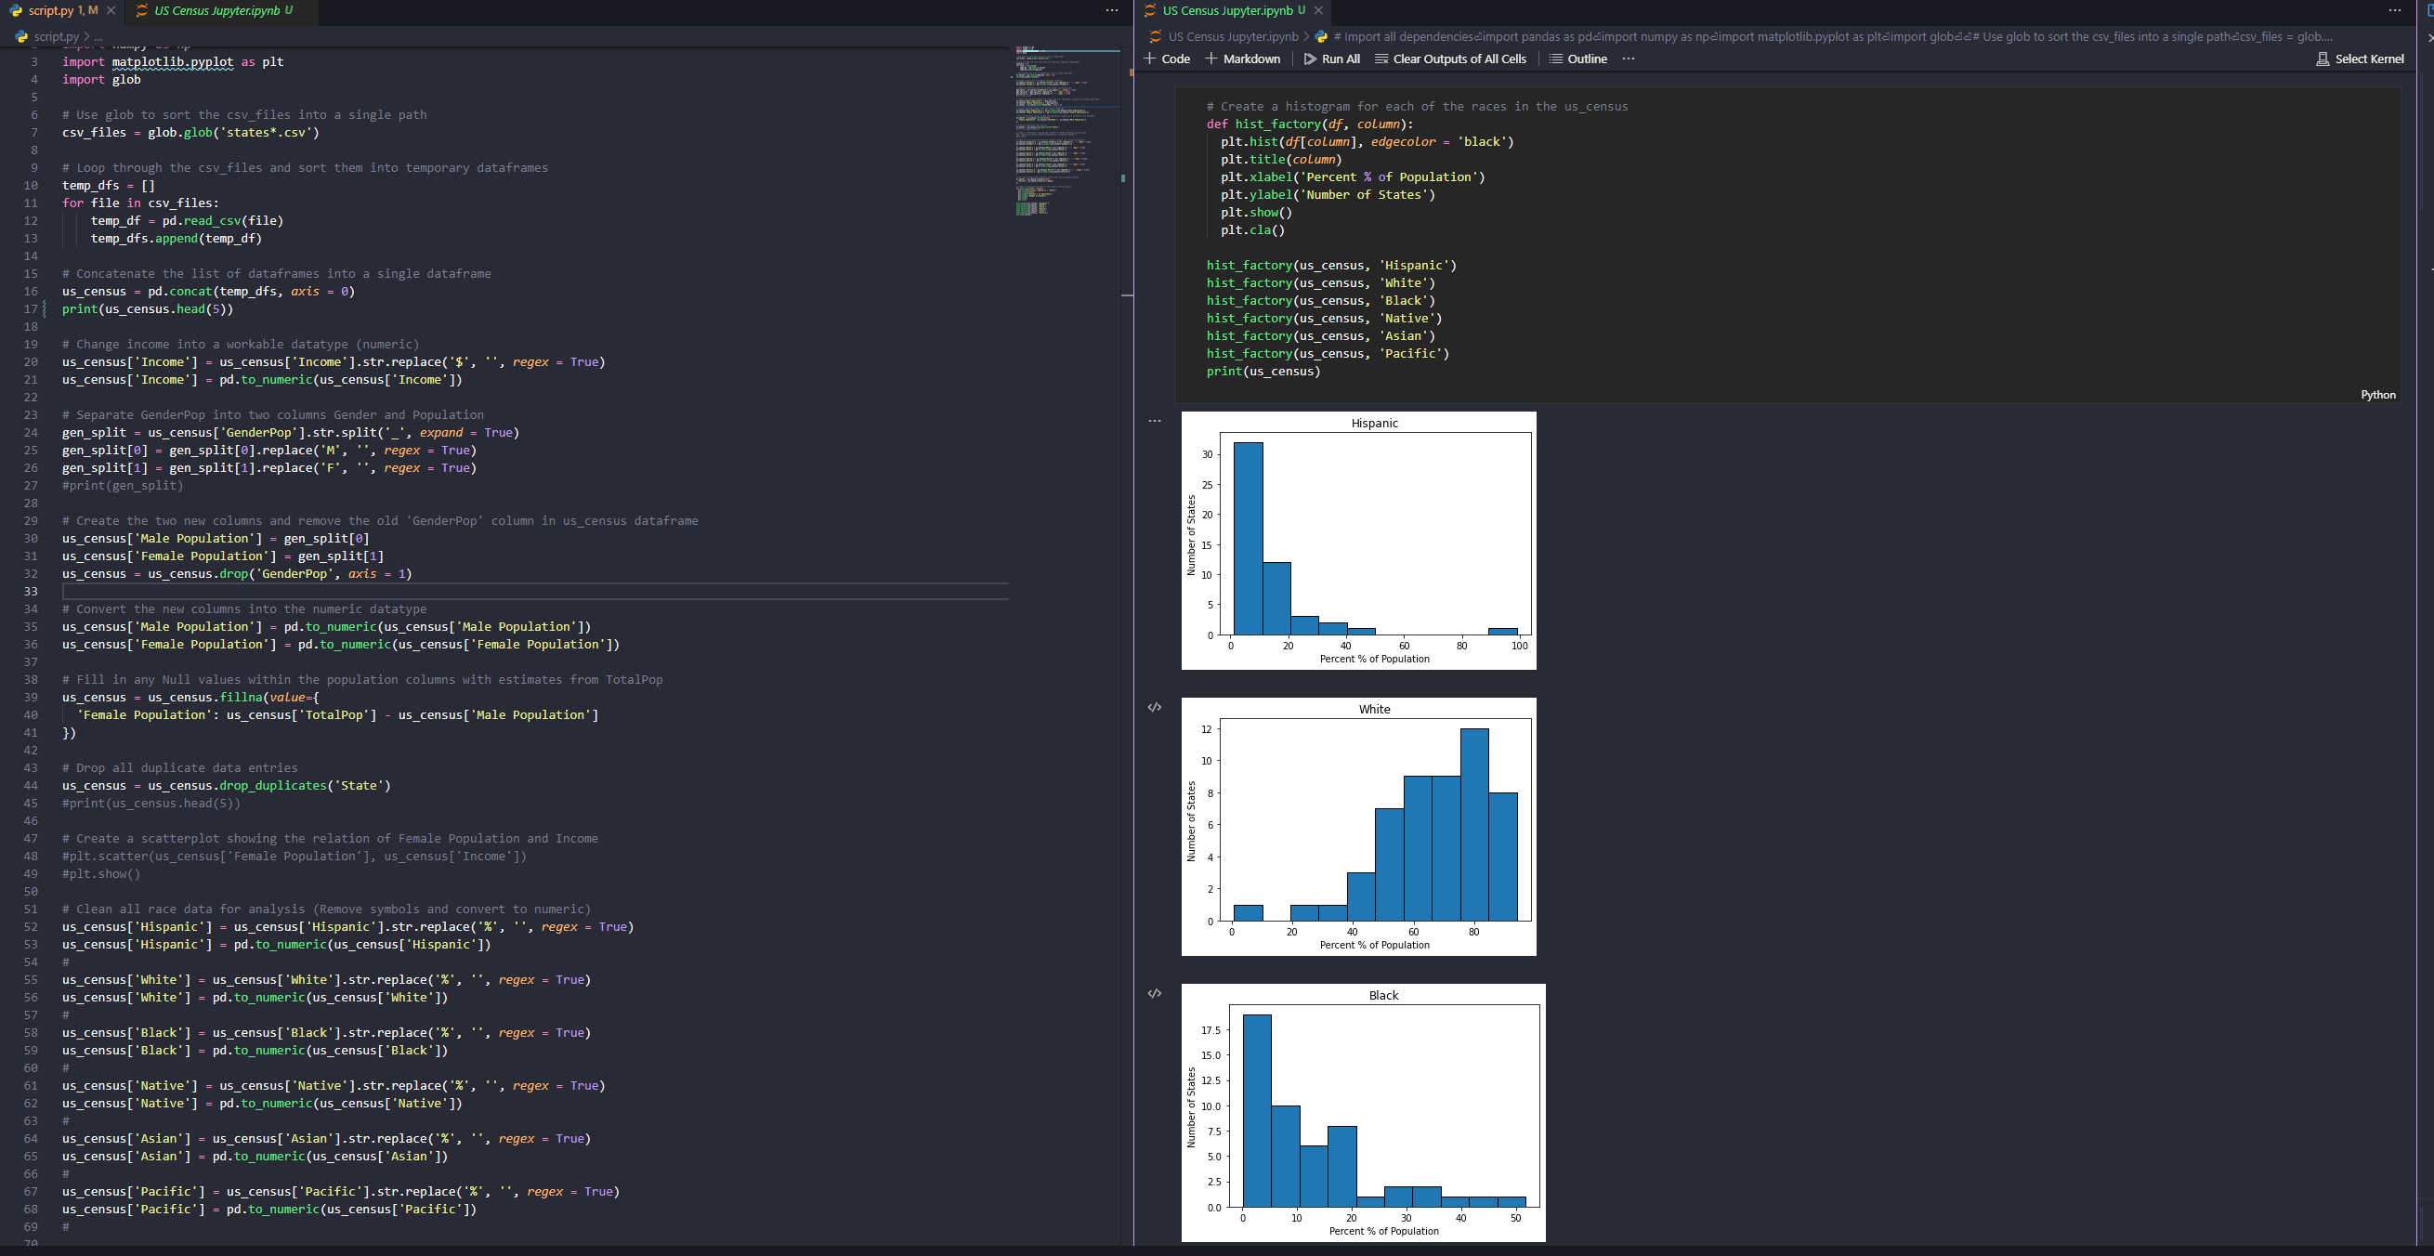
Task: Clear Outputs of All Cells
Action: point(1450,59)
